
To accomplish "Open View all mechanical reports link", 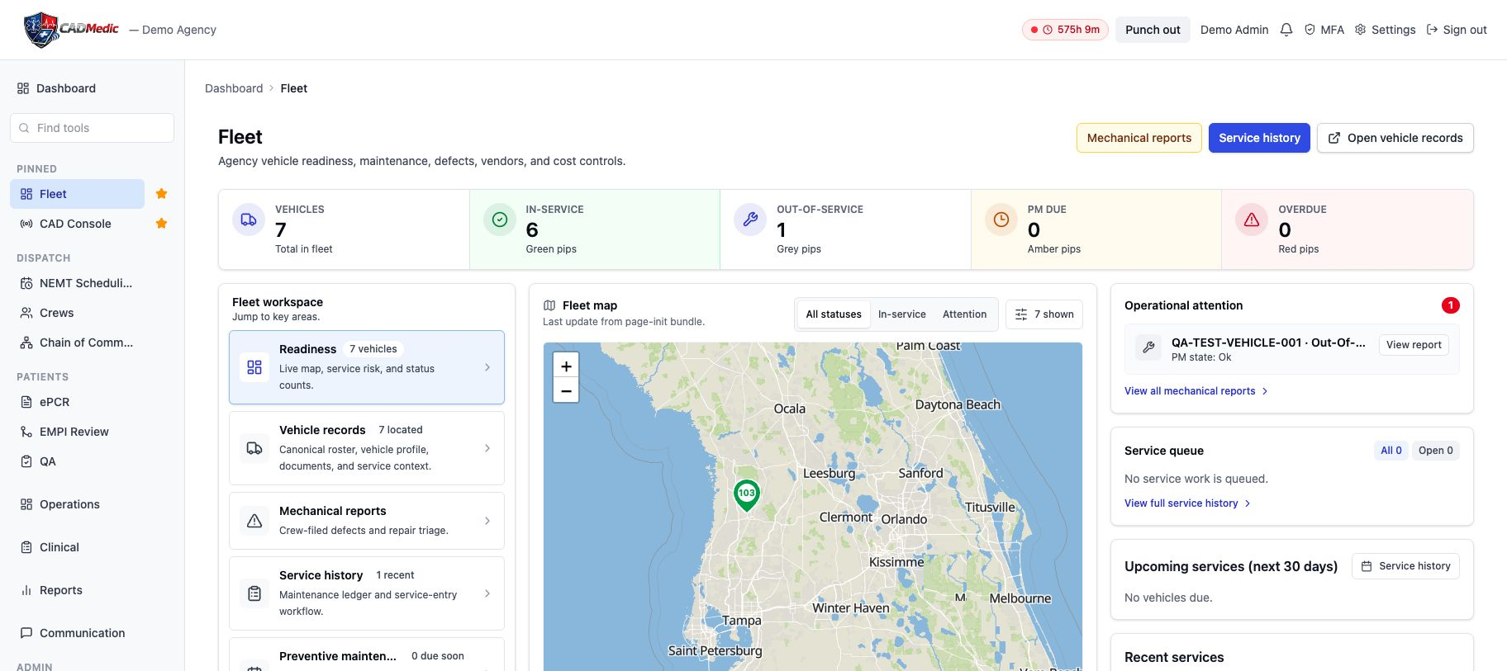I will (x=1196, y=391).
